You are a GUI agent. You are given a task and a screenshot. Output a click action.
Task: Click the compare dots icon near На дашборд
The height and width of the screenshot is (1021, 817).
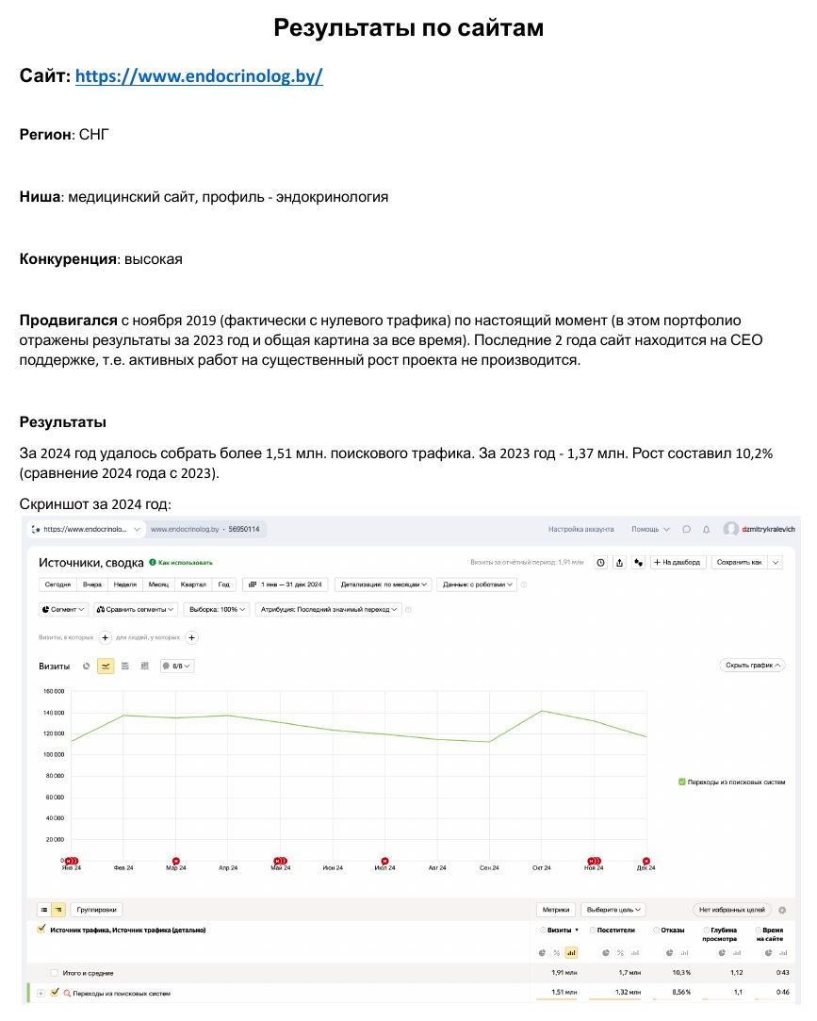tap(639, 563)
